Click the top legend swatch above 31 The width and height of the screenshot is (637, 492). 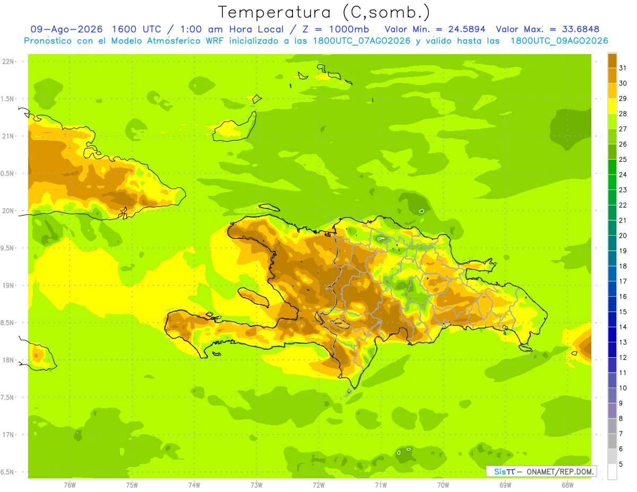pos(612,61)
